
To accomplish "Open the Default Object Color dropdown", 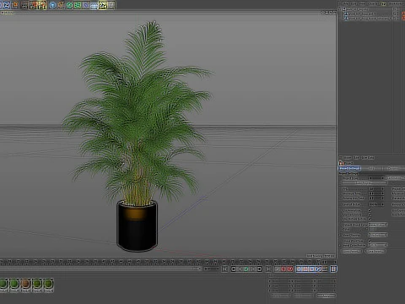I will click(378, 225).
